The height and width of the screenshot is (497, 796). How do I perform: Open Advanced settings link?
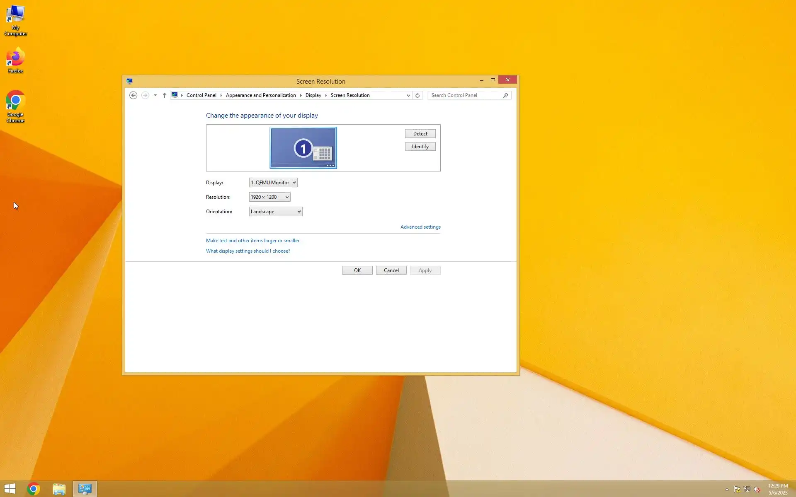(x=420, y=227)
